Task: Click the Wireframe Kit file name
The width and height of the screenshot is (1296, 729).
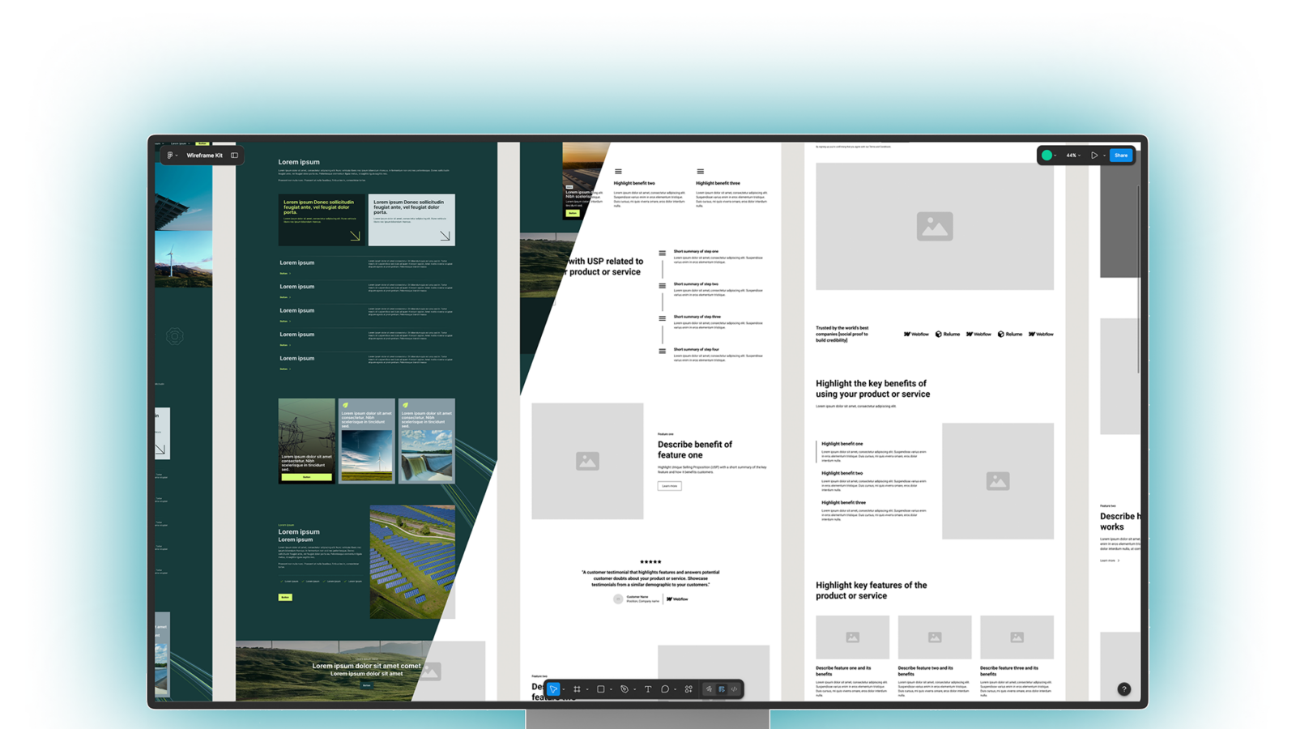Action: (x=204, y=156)
